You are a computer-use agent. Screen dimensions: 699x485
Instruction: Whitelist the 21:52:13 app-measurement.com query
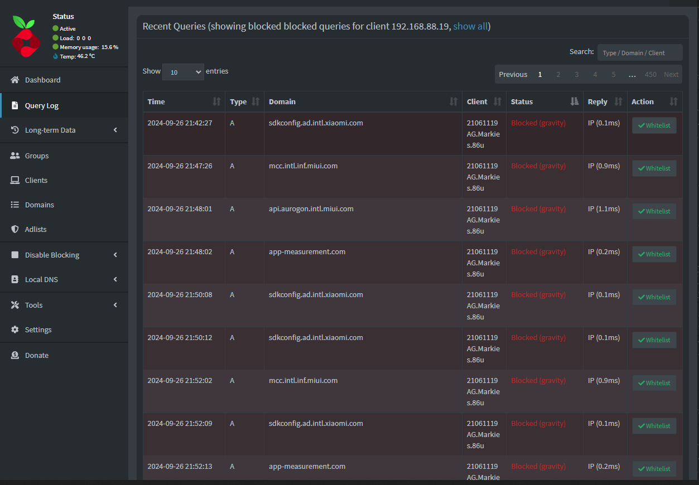(654, 469)
